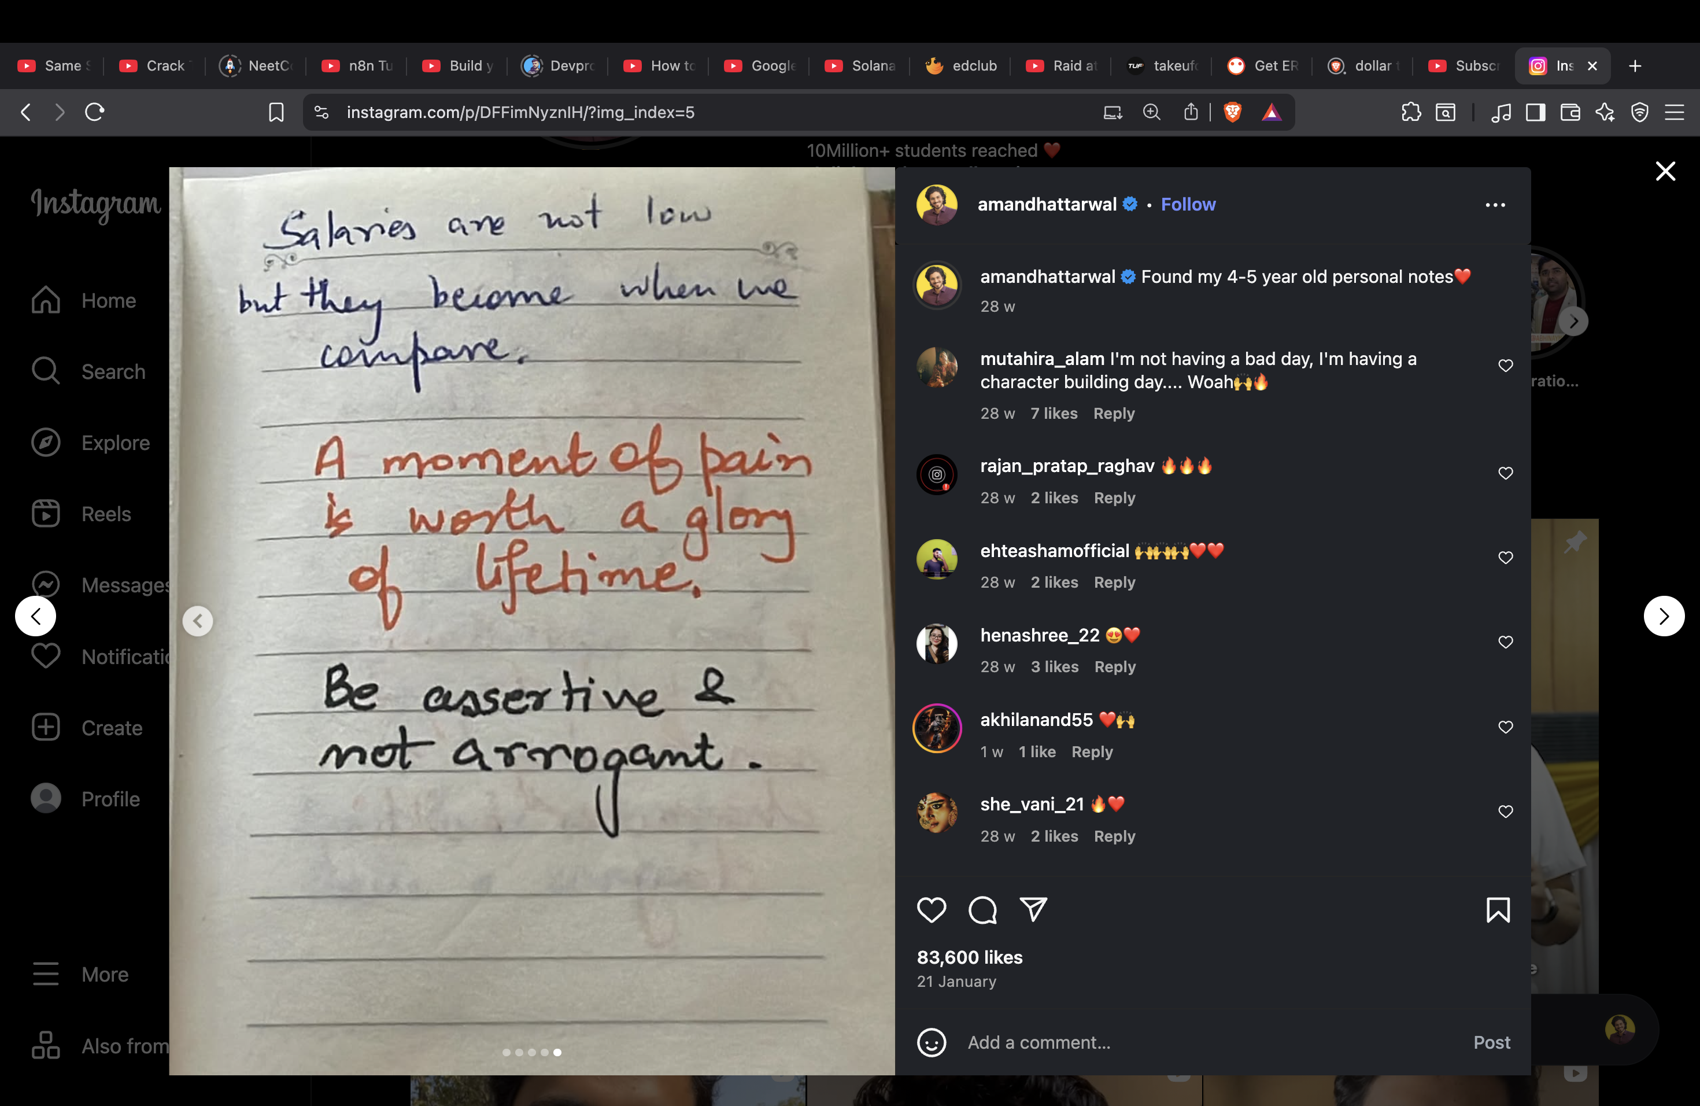Open the three-dot post options menu
This screenshot has height=1106, width=1700.
pos(1495,205)
